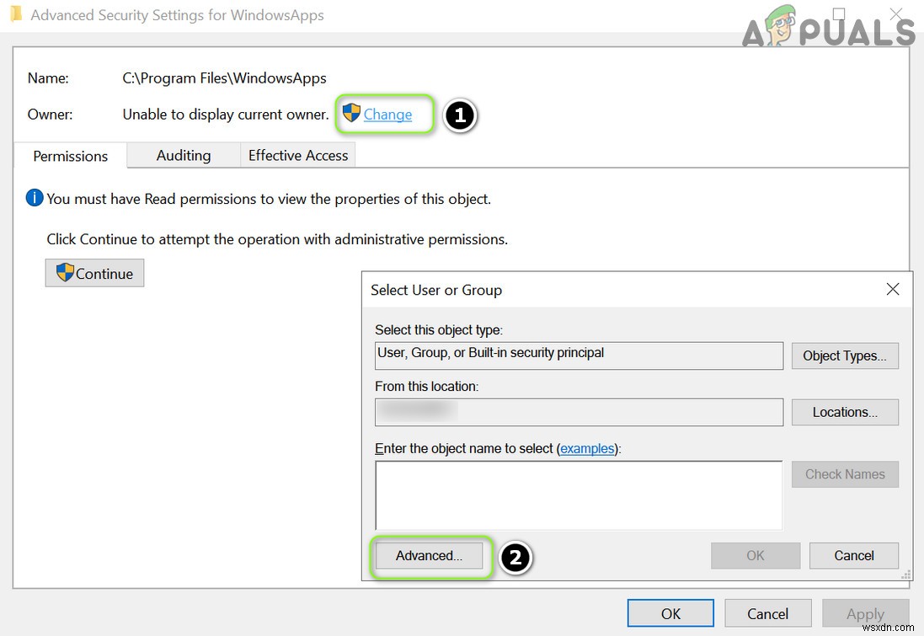
Task: Click the blue information icon
Action: [x=35, y=198]
